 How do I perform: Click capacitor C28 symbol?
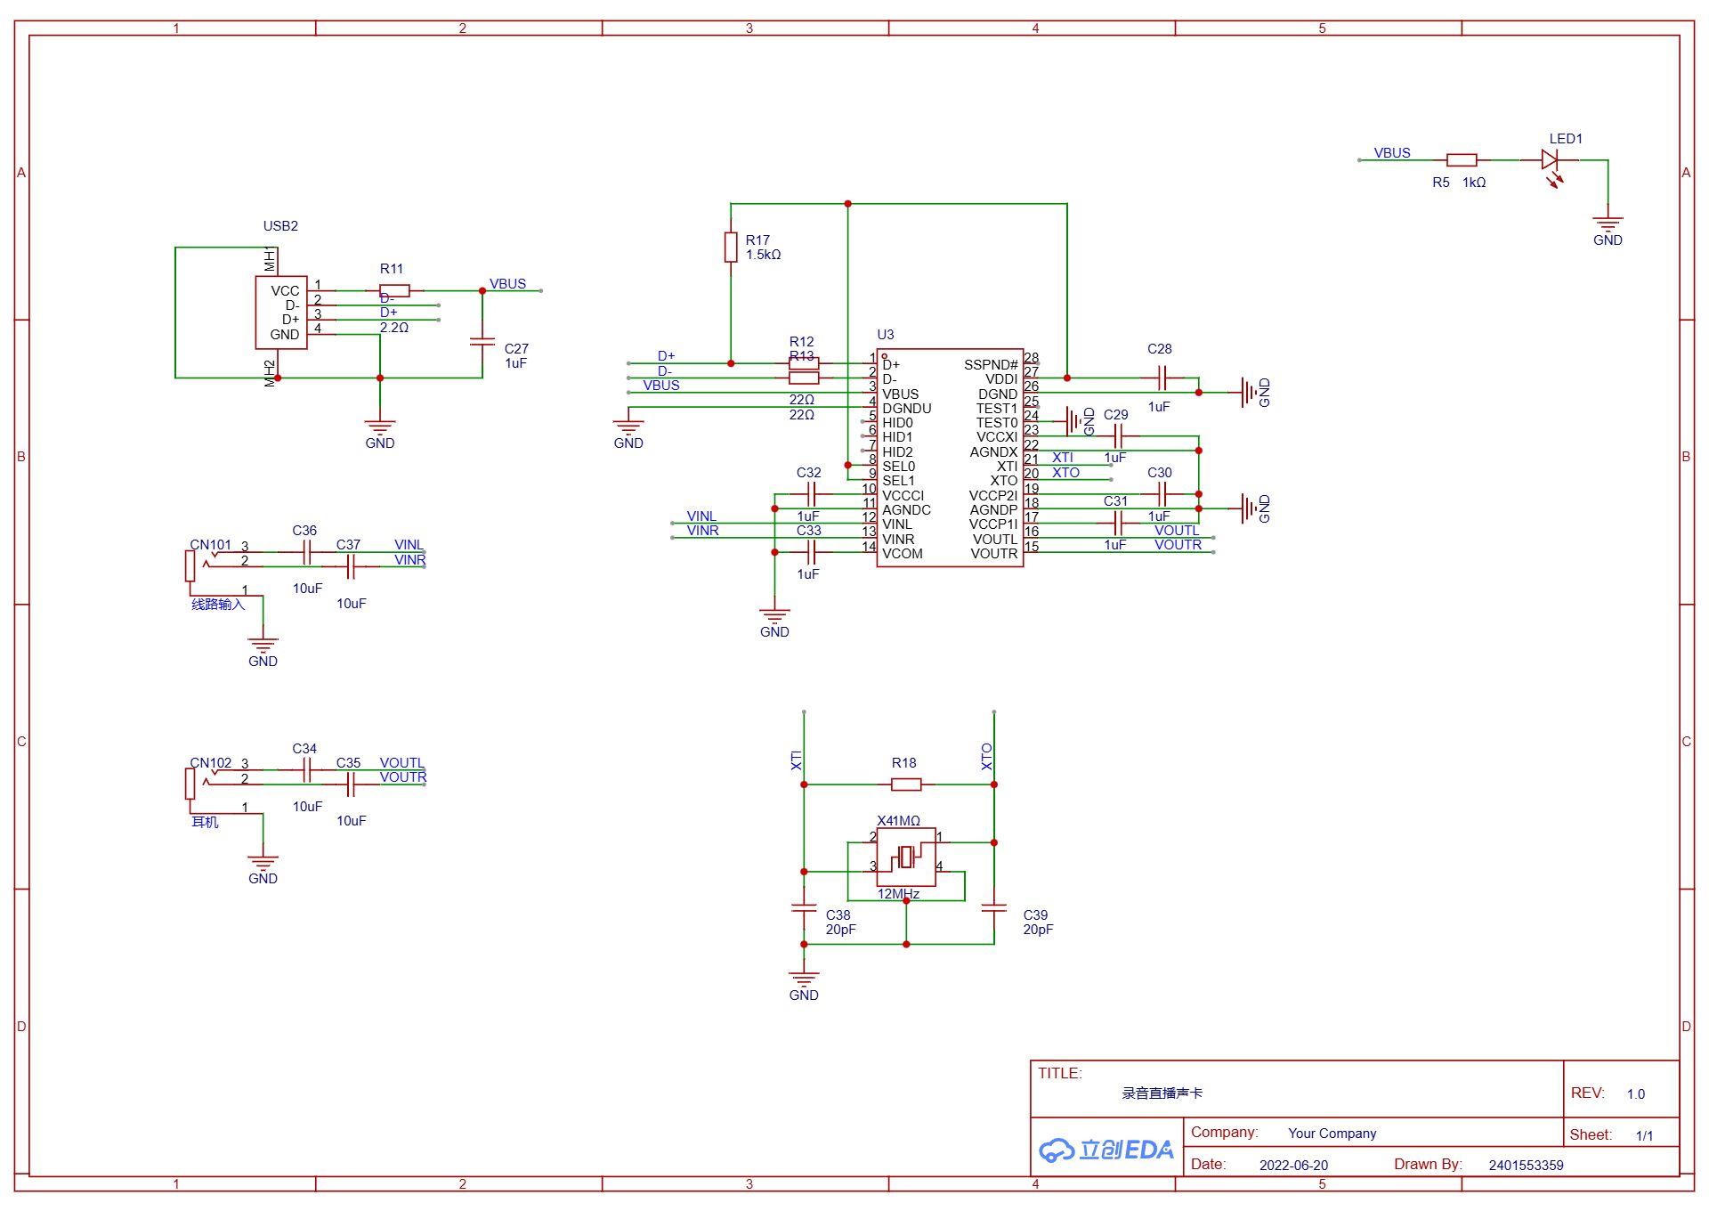point(1161,378)
